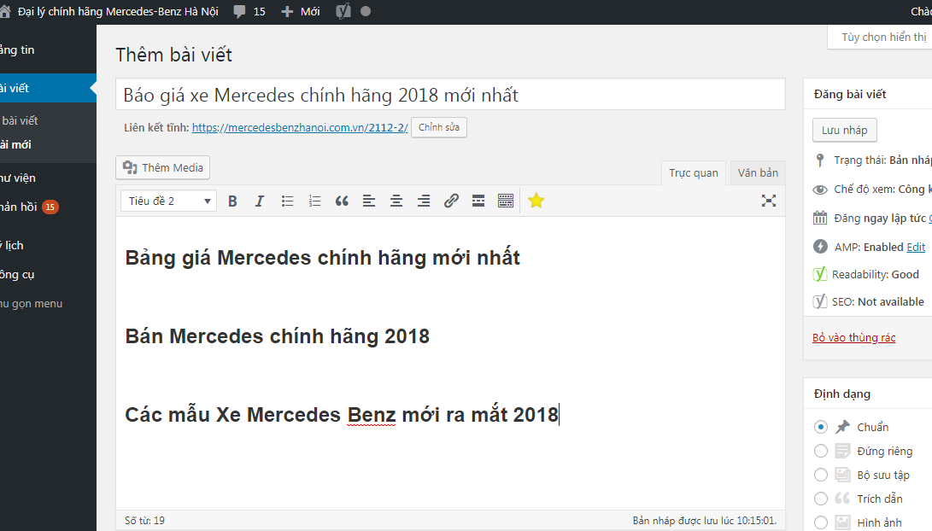Click the post title input field
This screenshot has width=932, height=531.
[x=450, y=95]
